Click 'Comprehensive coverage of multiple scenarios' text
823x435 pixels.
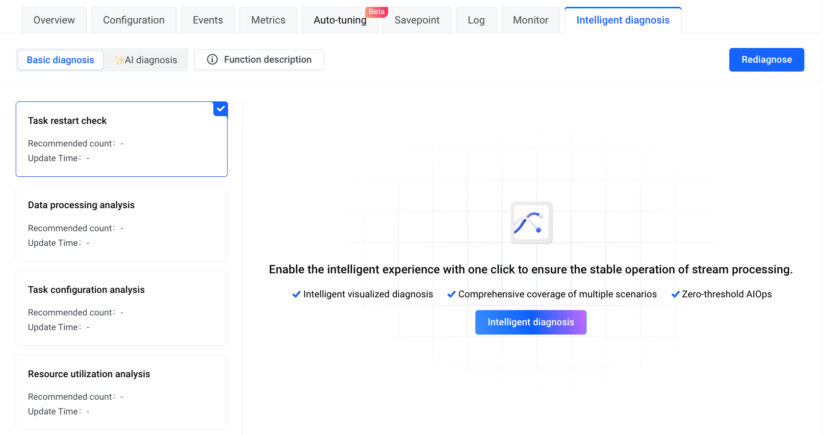pyautogui.click(x=558, y=294)
